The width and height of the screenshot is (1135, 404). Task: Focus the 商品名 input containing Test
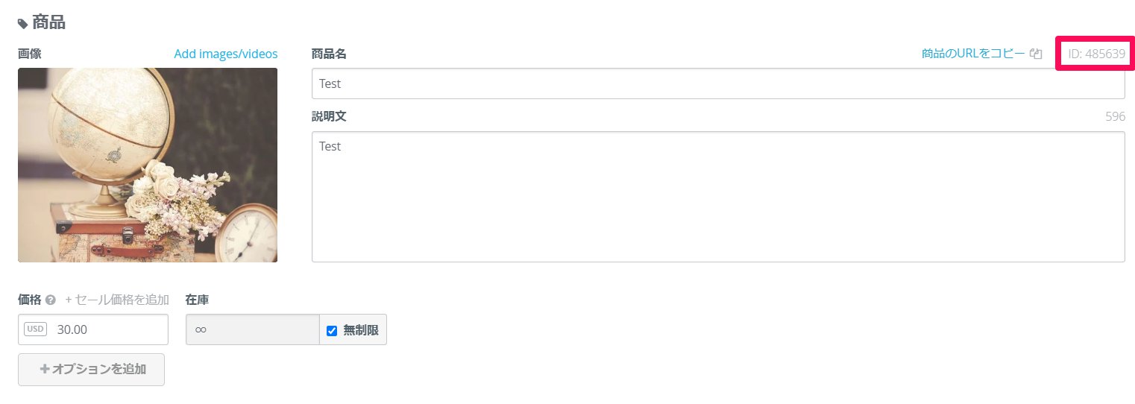coord(718,83)
